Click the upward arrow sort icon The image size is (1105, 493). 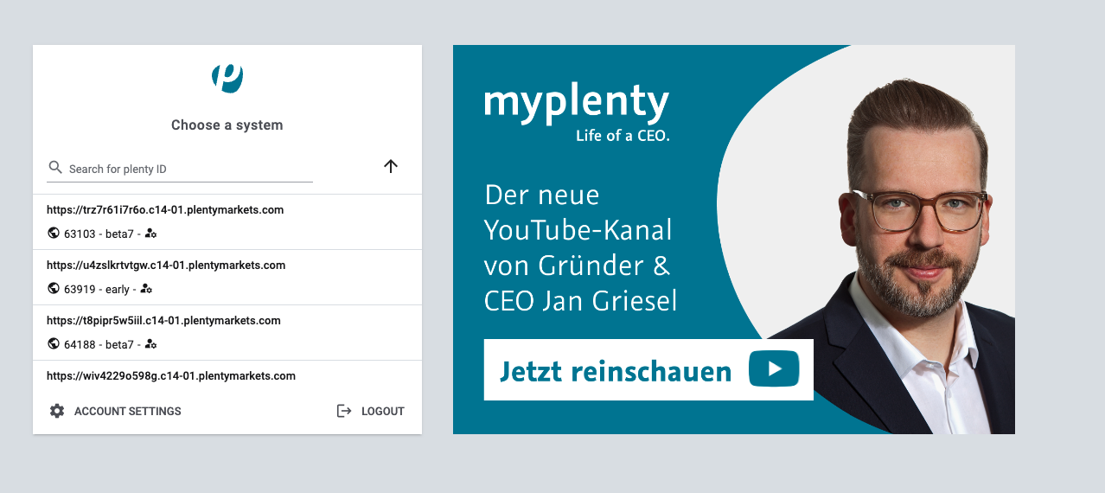391,166
